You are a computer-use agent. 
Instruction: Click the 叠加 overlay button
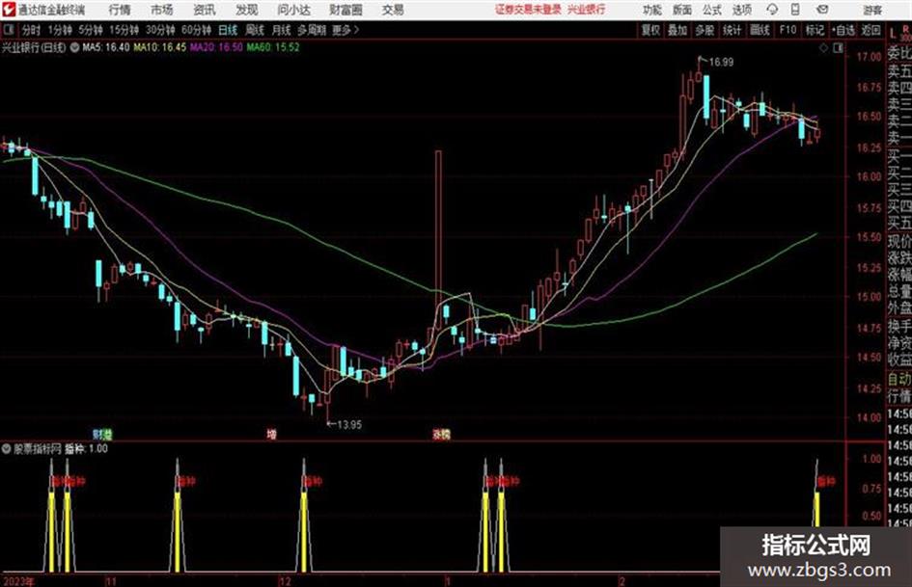[x=677, y=30]
